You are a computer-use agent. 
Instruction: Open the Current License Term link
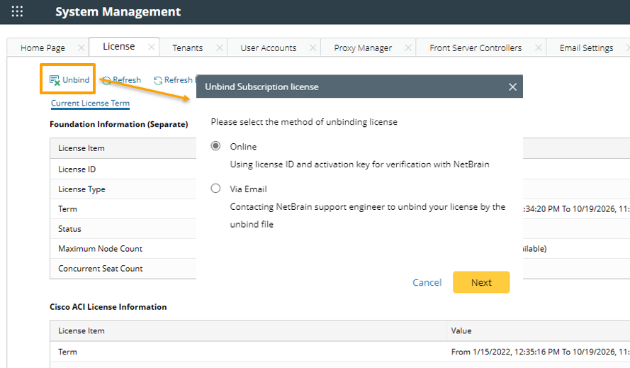tap(90, 104)
